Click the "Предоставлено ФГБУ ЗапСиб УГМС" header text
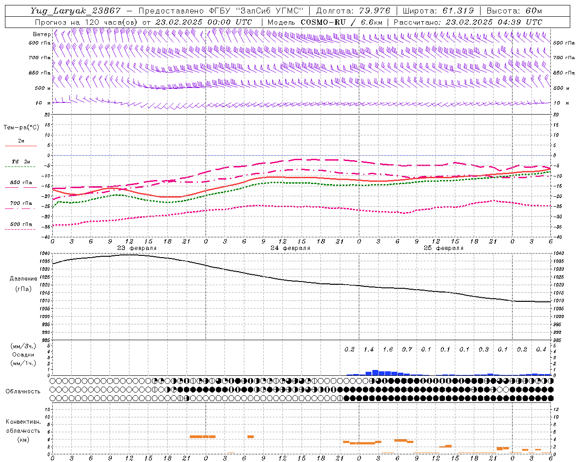 tap(221, 11)
